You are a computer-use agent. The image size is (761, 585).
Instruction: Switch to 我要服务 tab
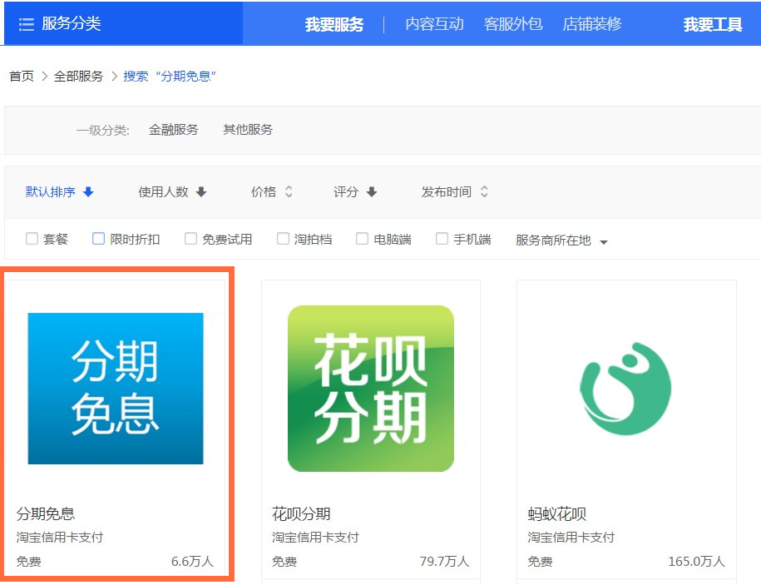(334, 24)
